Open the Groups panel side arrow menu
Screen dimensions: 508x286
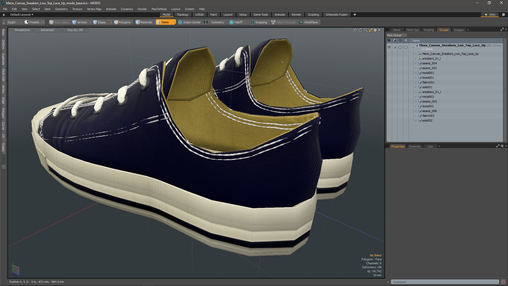pos(506,30)
